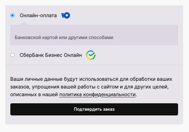Click the word способами in the description
Image resolution: width=189 pixels, height=132 pixels.
(102, 38)
